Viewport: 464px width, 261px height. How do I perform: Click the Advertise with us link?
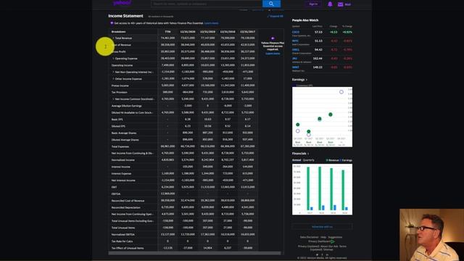[322, 227]
